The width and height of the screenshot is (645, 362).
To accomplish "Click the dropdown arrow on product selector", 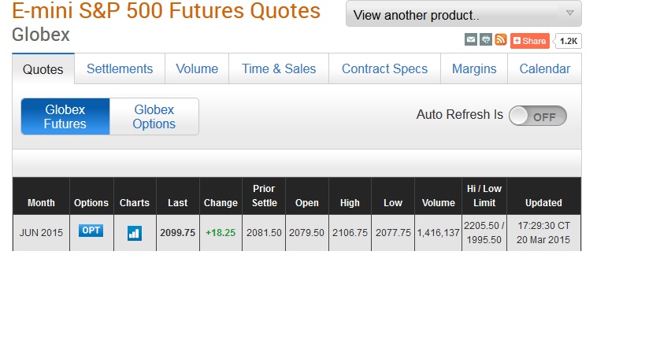I will (569, 13).
